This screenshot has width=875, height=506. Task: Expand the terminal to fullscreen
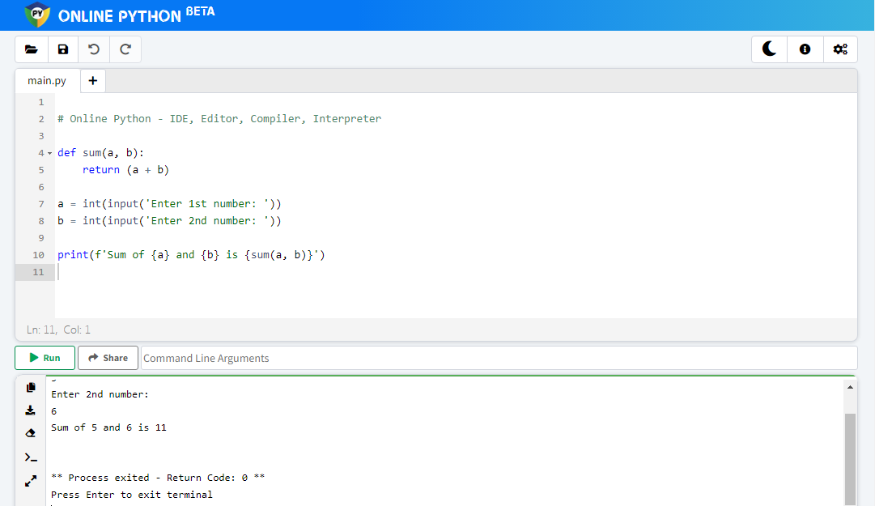tap(31, 481)
